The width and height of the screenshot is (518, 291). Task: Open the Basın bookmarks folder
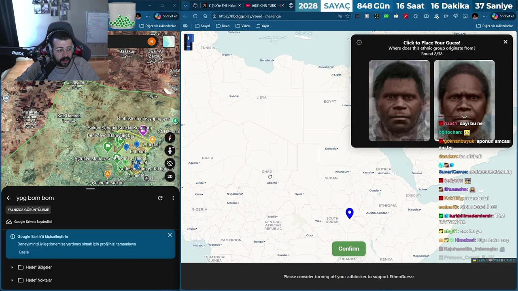pos(223,26)
